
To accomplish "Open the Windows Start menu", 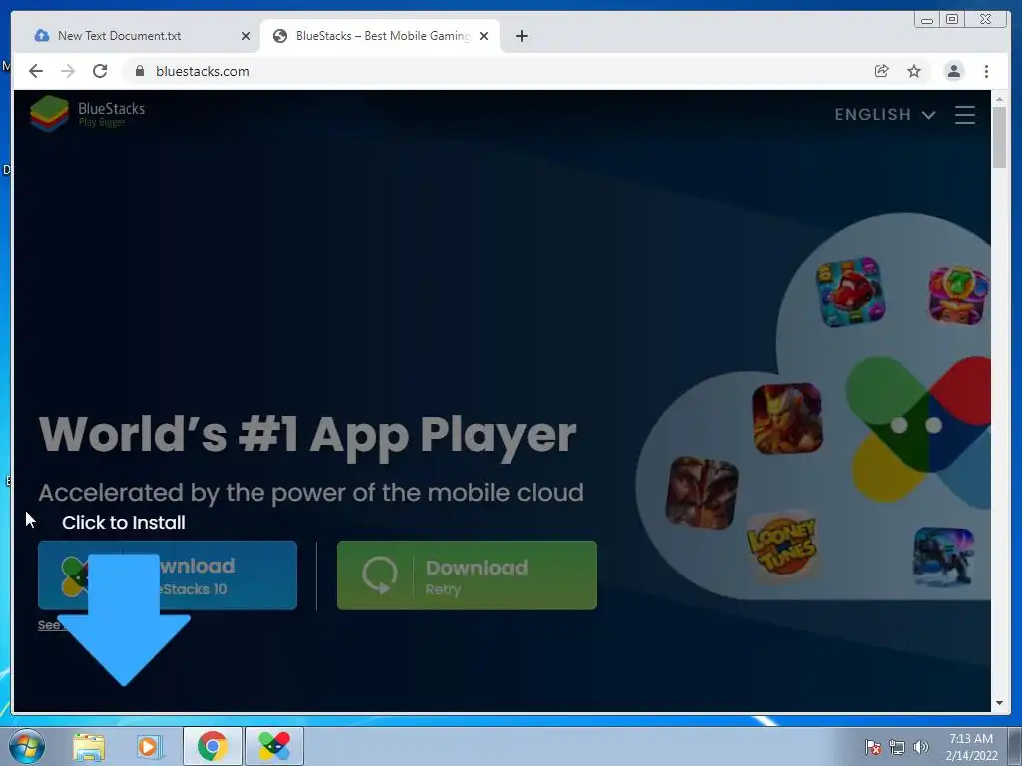I will [27, 746].
